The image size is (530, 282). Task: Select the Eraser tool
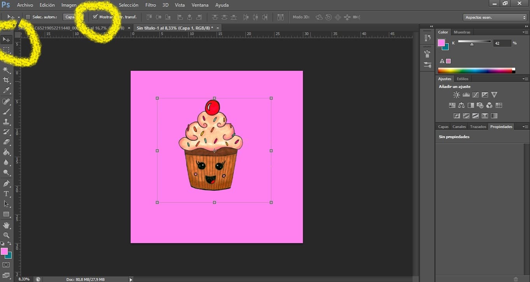click(6, 142)
